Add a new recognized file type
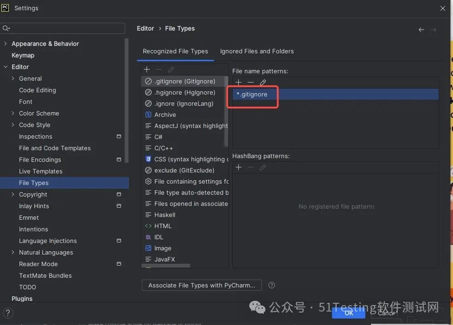The width and height of the screenshot is (453, 325). point(147,70)
